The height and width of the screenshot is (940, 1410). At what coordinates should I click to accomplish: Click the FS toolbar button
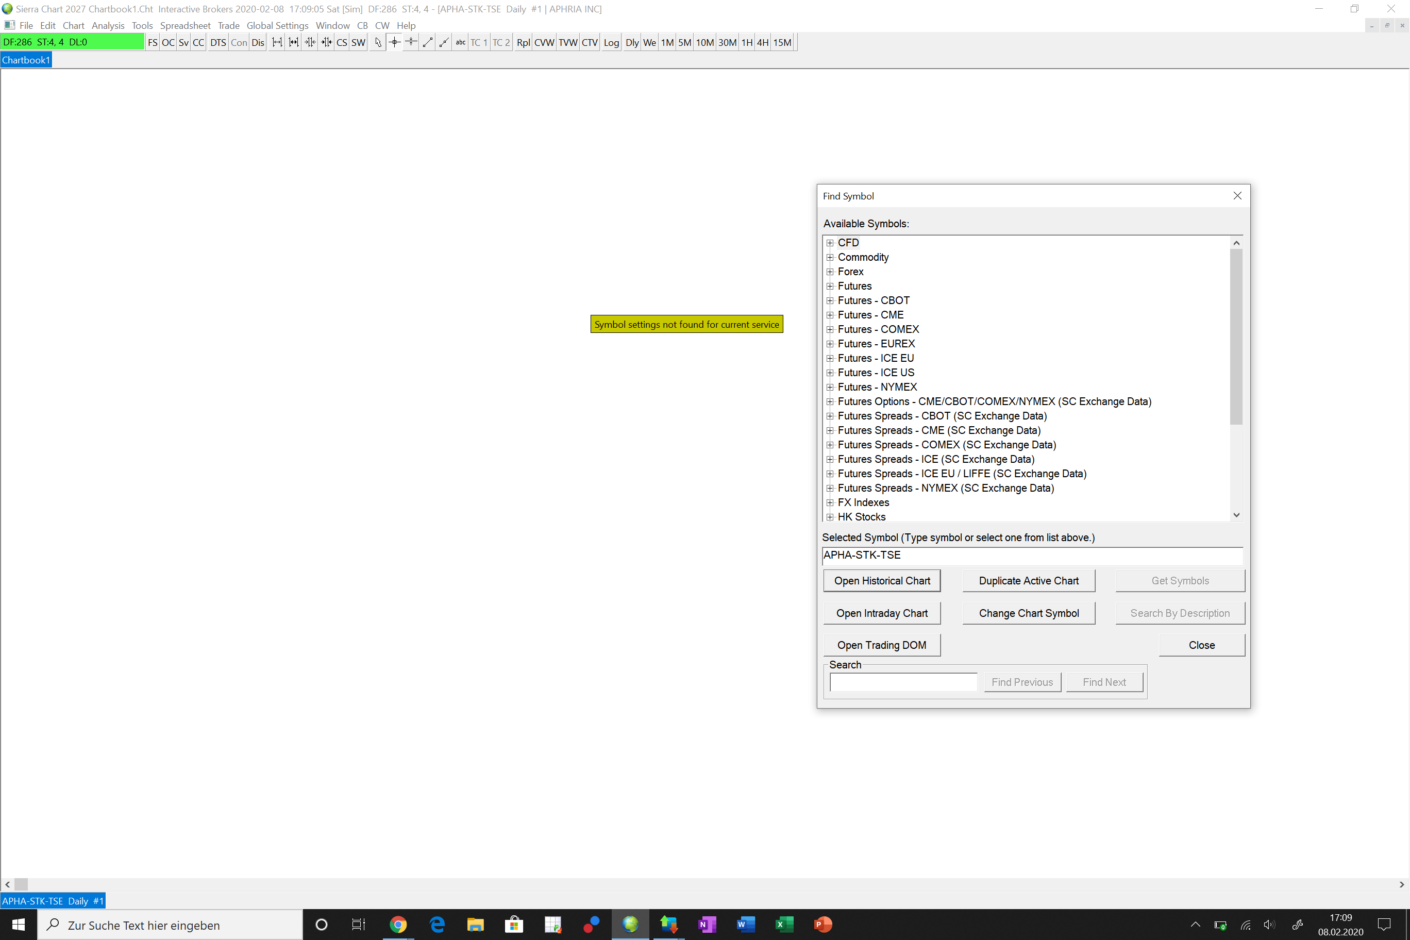[152, 43]
